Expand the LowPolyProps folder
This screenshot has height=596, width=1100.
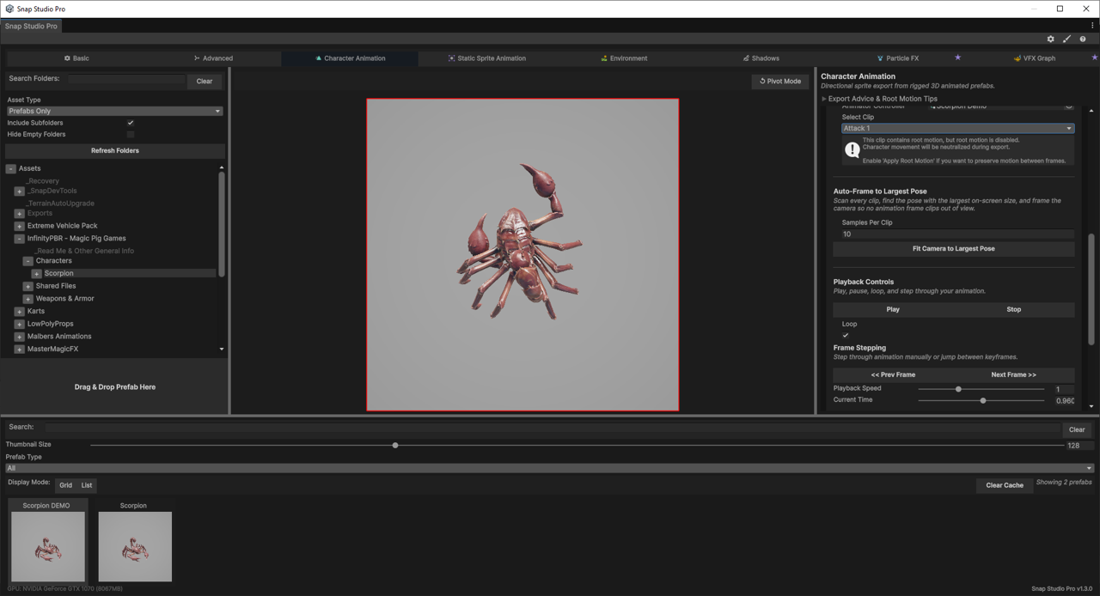19,324
